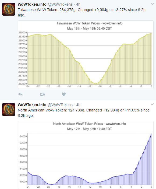Open the first tweet's WoWToken avatar

pos(9,9)
